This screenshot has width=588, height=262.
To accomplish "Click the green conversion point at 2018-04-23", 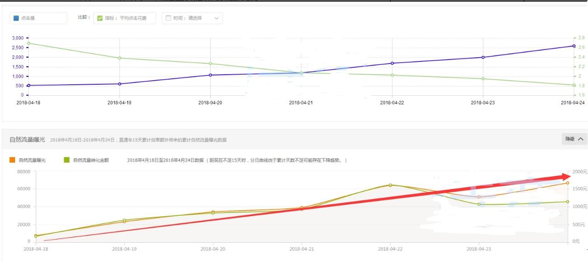I will [x=479, y=204].
